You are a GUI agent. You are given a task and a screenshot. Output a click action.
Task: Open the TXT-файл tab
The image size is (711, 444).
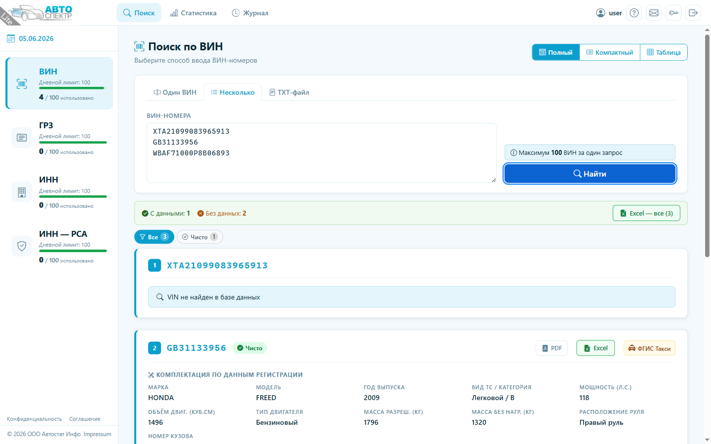[289, 92]
